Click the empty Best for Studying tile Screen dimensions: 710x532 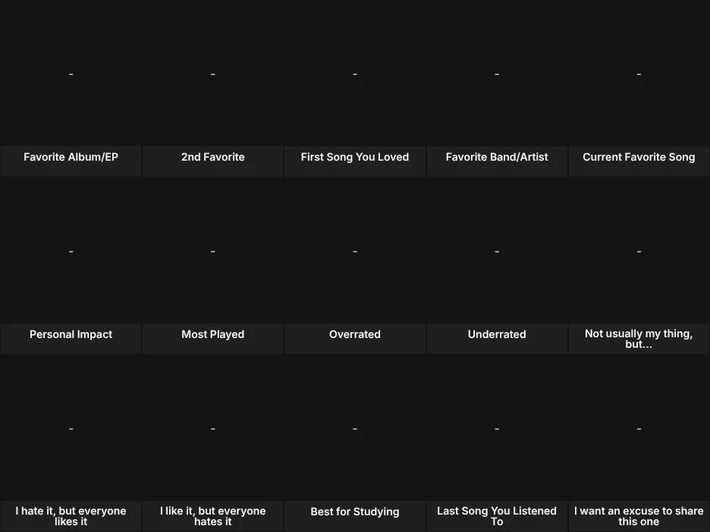[x=354, y=428]
